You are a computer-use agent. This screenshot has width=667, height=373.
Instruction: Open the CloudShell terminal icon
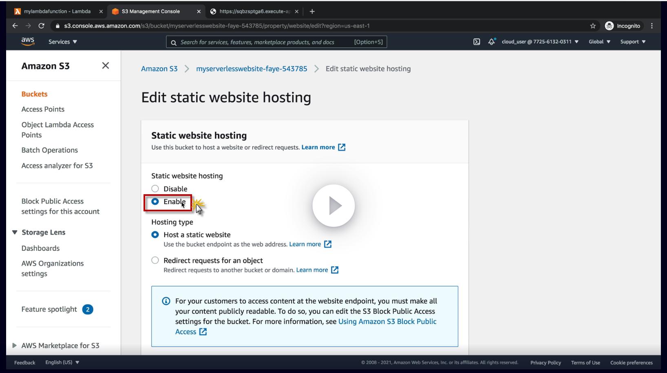pos(477,42)
